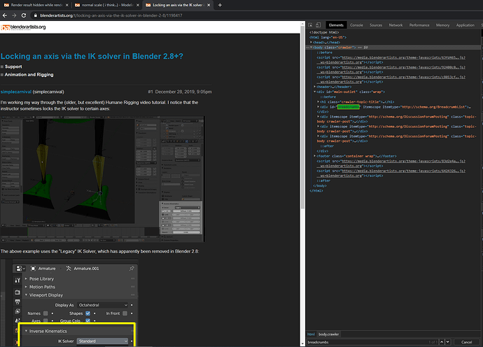483x347 pixels.
Task: Click the blenderartists.org logo
Action: pyautogui.click(x=23, y=27)
